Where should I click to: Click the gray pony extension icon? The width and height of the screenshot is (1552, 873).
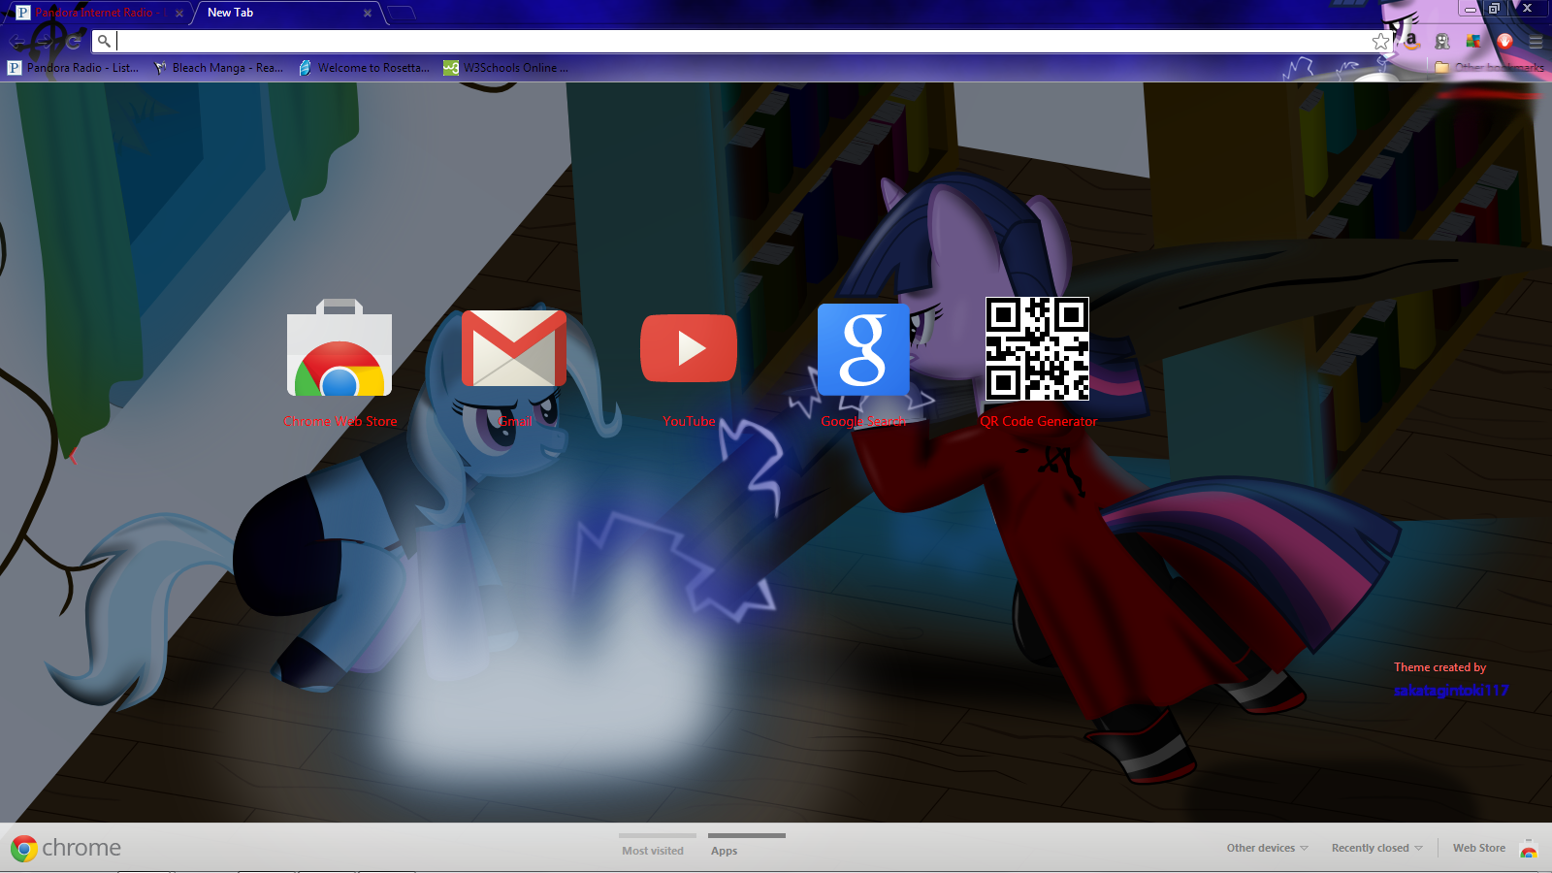pos(1442,41)
